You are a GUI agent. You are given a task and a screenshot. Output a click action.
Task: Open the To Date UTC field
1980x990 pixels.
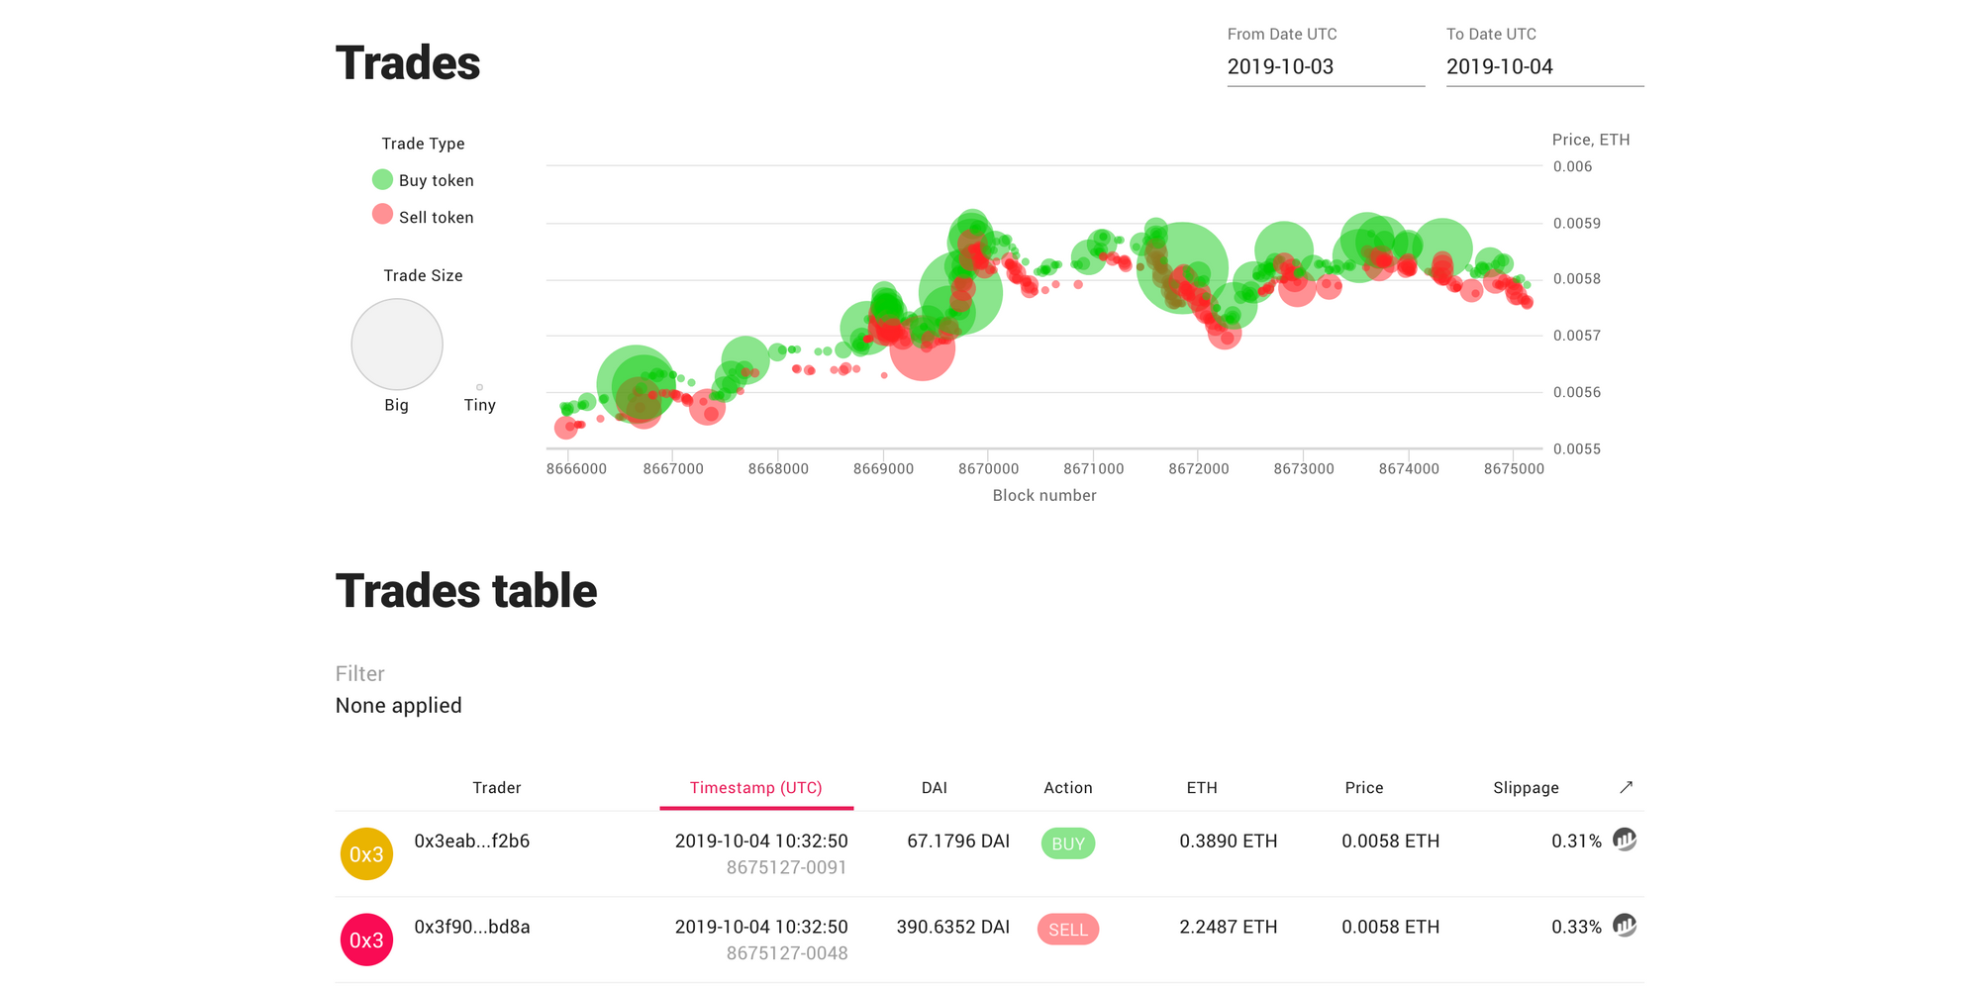[x=1543, y=66]
